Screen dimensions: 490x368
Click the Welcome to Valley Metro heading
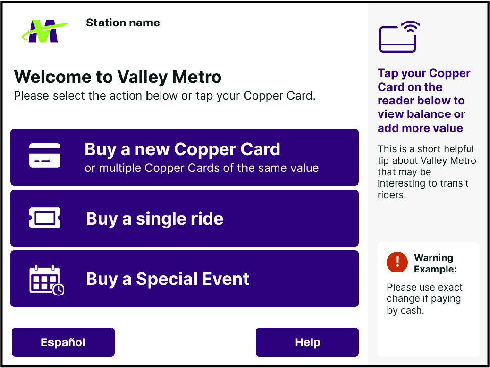[118, 77]
